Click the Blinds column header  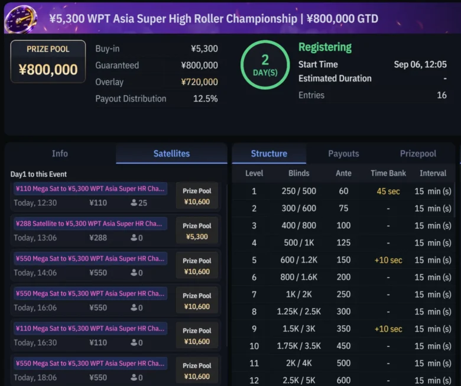click(x=298, y=173)
